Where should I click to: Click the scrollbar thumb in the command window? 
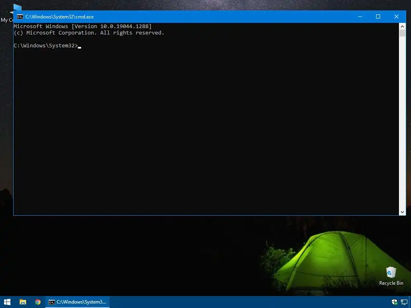click(x=402, y=33)
